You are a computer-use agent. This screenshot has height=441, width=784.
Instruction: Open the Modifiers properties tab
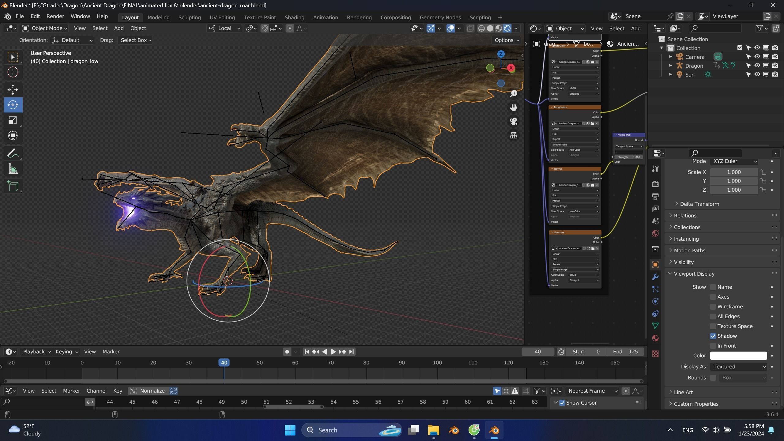(655, 277)
